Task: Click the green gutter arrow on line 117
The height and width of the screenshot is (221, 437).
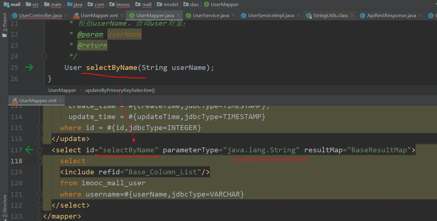Action: pos(29,150)
